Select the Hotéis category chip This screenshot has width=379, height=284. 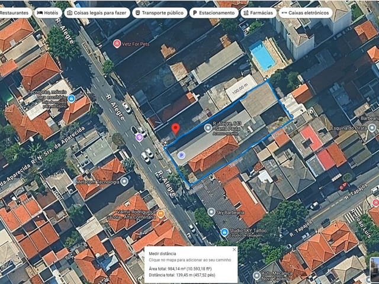click(48, 13)
